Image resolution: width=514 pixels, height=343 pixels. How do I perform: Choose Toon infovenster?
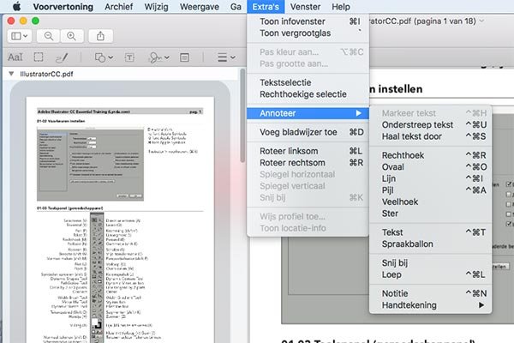click(308, 21)
